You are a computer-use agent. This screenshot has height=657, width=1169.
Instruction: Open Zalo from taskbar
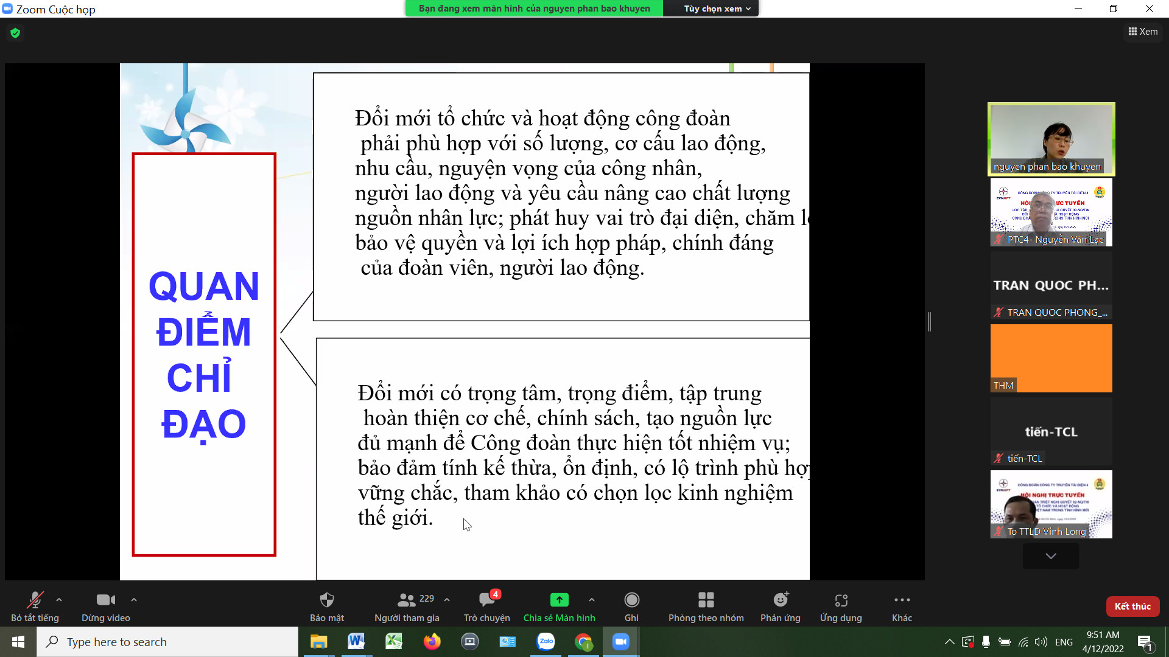(x=546, y=642)
